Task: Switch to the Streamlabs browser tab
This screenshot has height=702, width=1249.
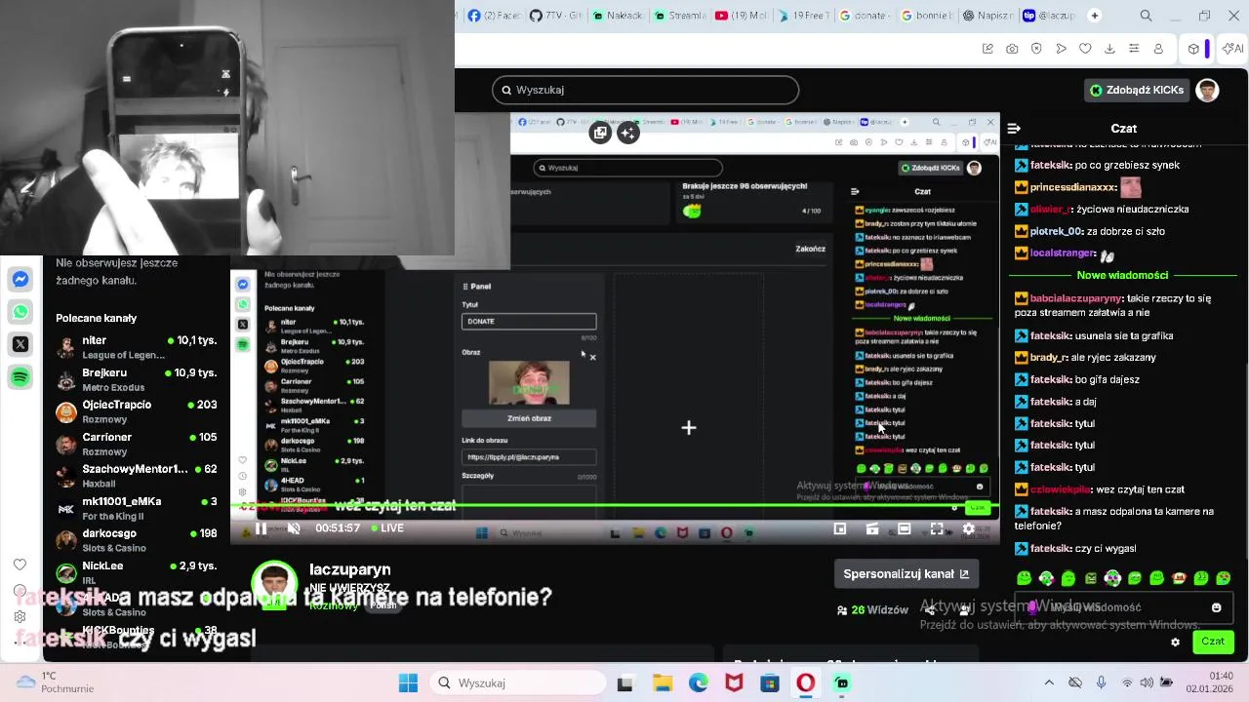Action: point(678,16)
